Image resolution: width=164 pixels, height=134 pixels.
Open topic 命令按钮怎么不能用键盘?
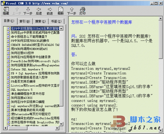(29, 37)
